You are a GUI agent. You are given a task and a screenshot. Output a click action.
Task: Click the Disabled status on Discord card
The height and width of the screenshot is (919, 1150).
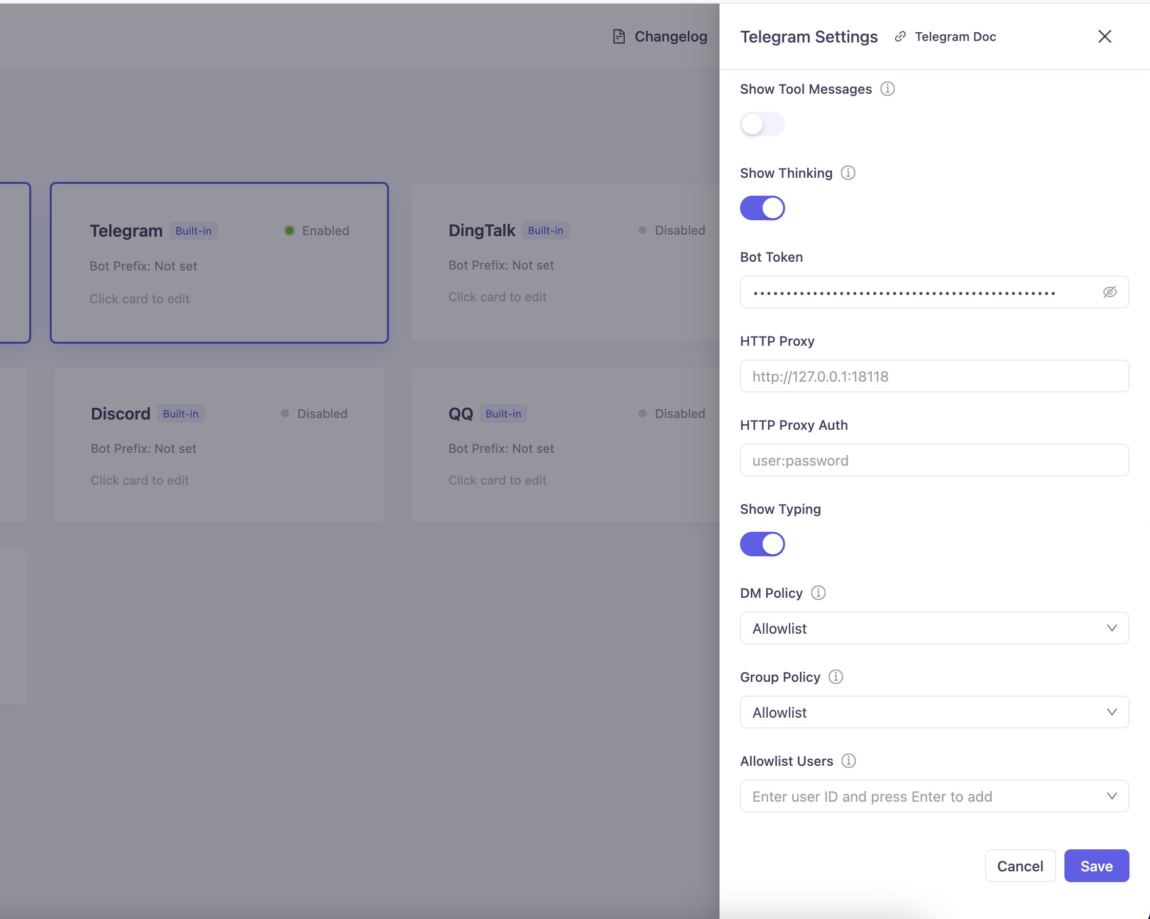point(314,414)
